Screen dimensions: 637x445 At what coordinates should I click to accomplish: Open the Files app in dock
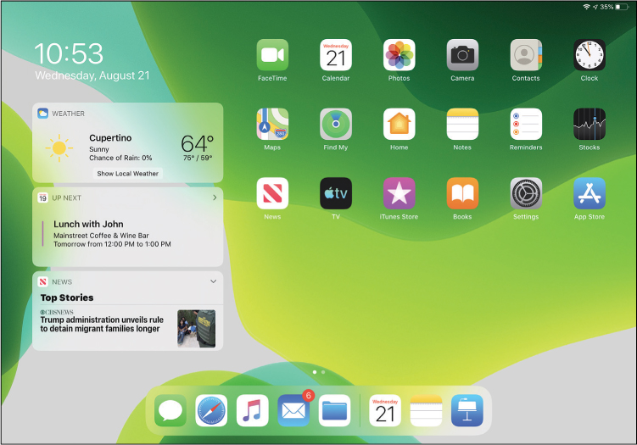coord(335,411)
